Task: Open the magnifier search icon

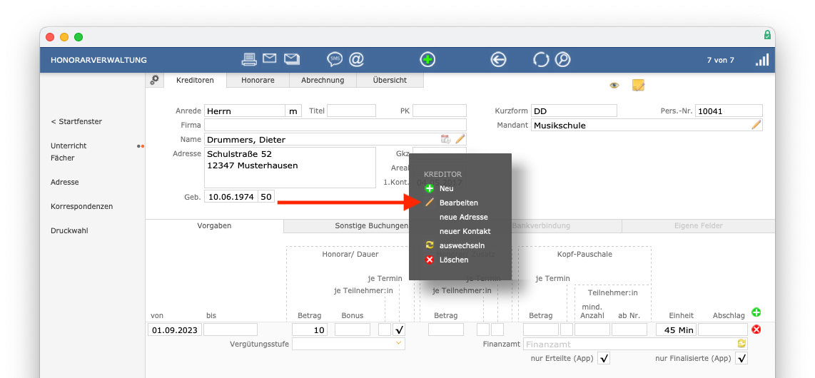Action: pos(562,60)
